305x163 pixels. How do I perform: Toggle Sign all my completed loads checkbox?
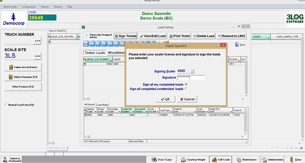pos(186,85)
